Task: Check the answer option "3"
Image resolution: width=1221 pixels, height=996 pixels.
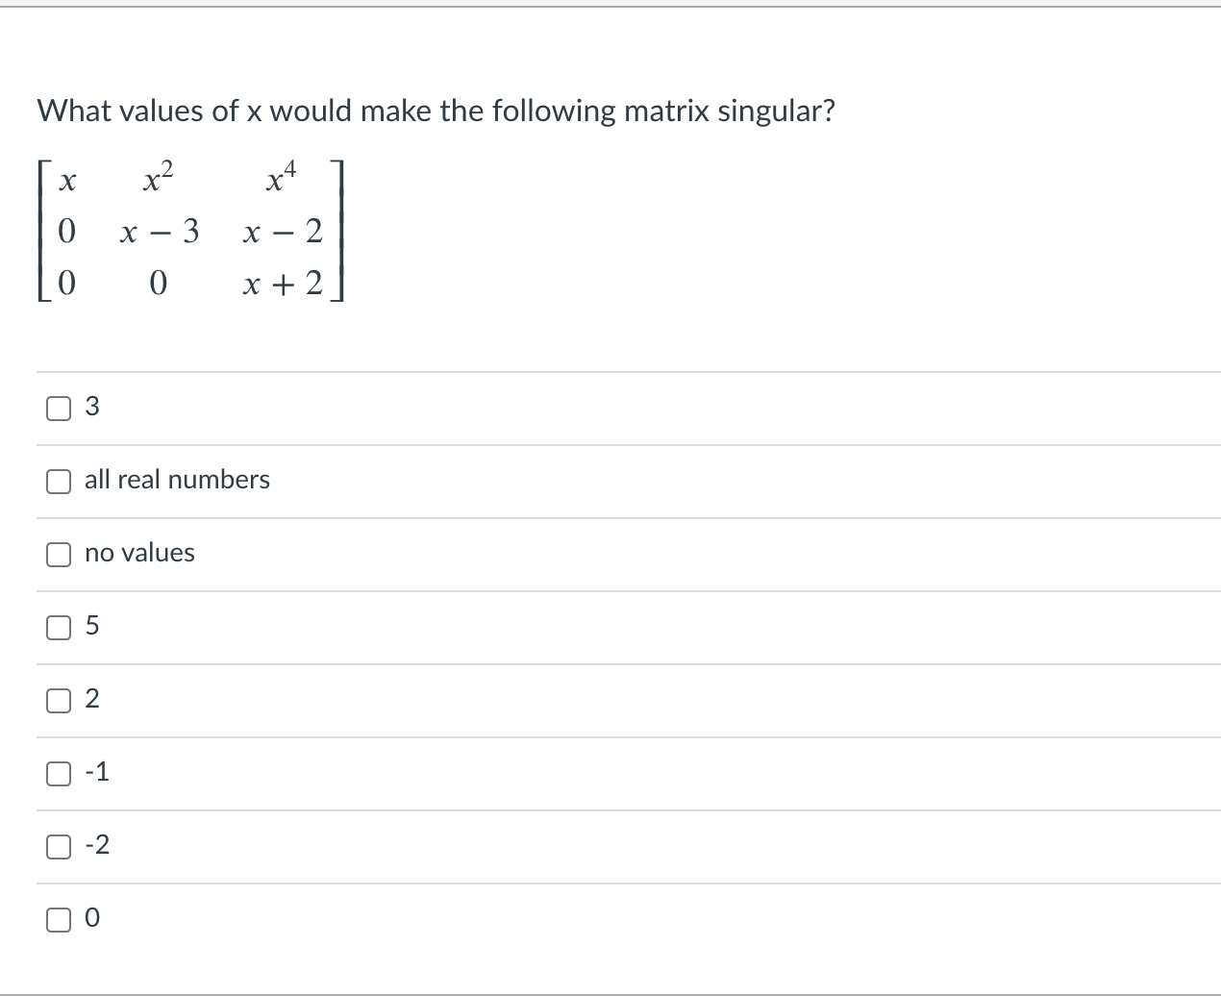Action: (x=58, y=408)
